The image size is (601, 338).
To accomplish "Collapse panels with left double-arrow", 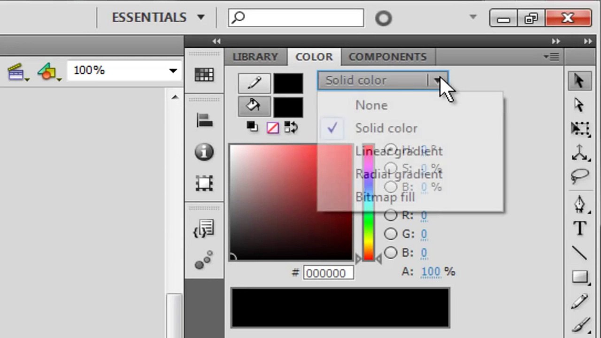I will (216, 41).
